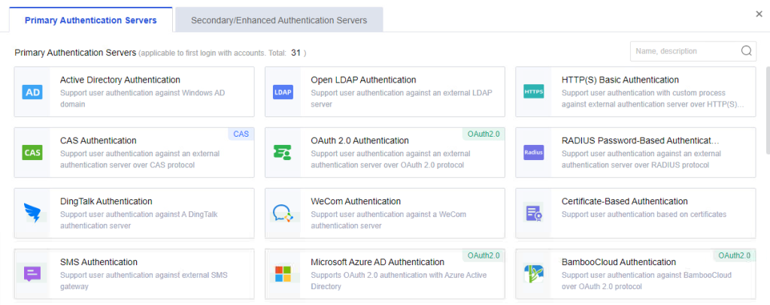Click the Open LDAP icon
The image size is (770, 305).
(x=283, y=92)
